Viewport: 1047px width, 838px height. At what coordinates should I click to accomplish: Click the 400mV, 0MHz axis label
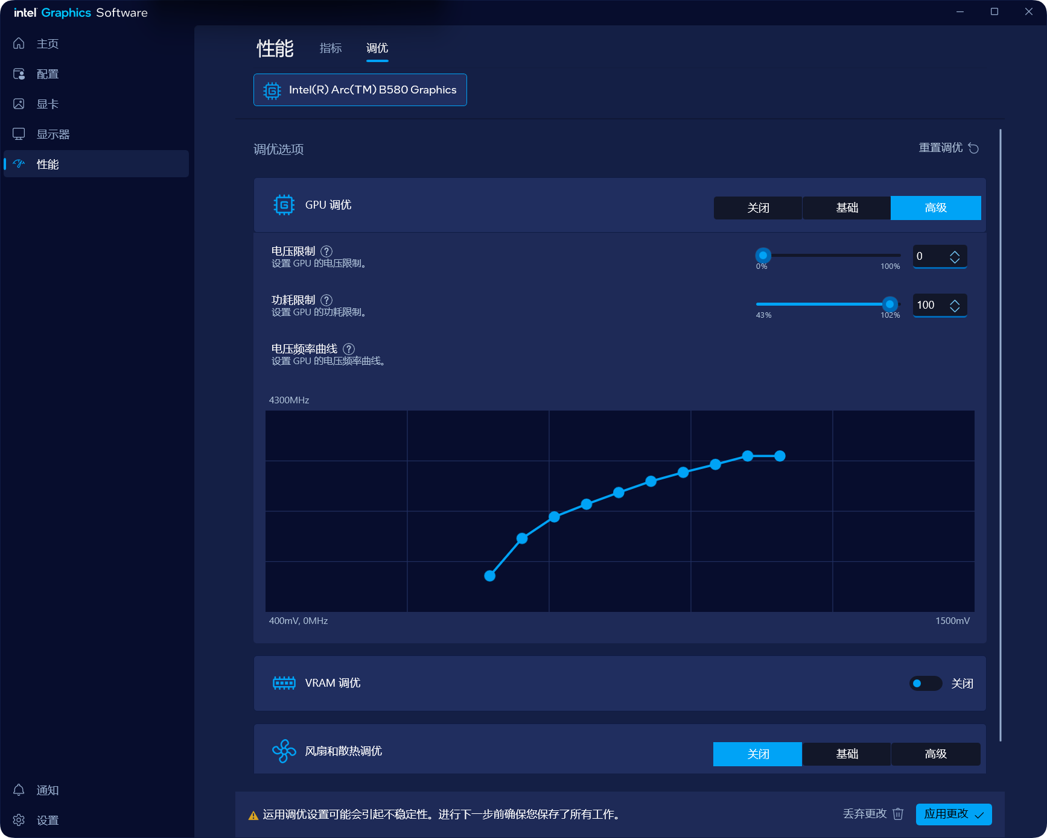[298, 620]
